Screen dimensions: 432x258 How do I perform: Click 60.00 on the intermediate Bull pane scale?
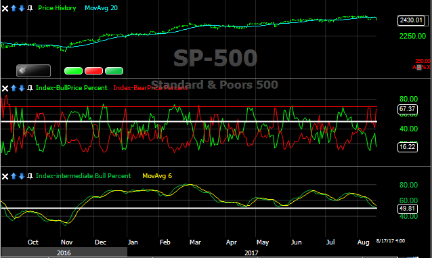(x=408, y=200)
